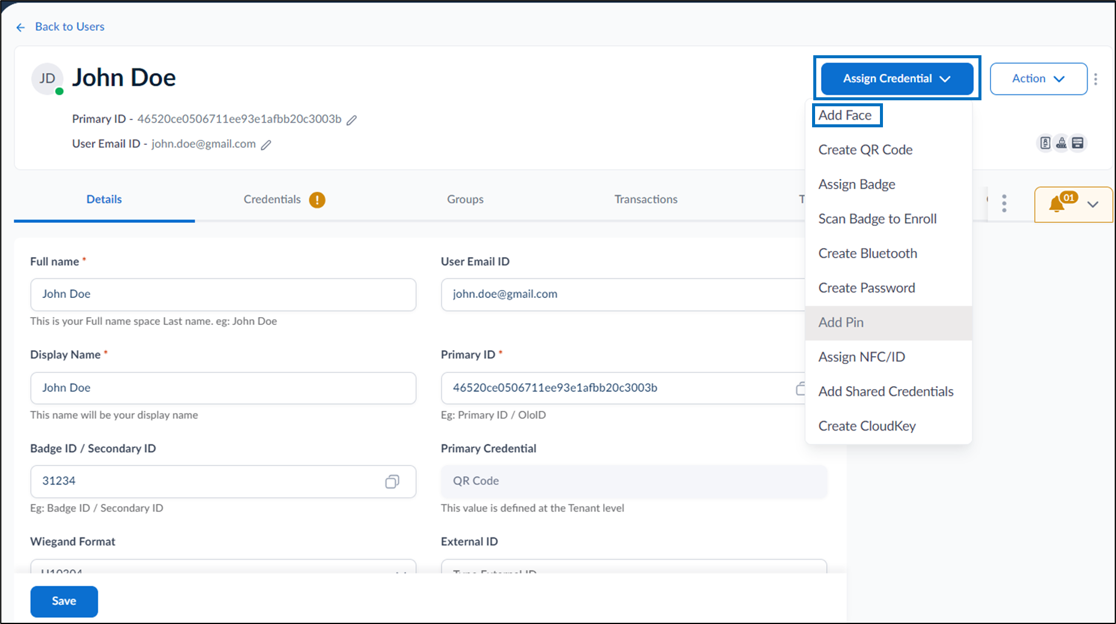Viewport: 1116px width, 624px height.
Task: Expand the notifications chevron
Action: [x=1093, y=204]
